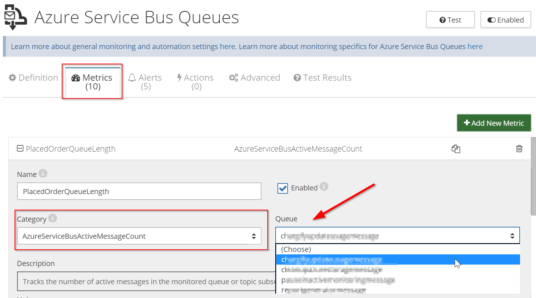Select the (Choose) option in Queue list

pos(398,249)
